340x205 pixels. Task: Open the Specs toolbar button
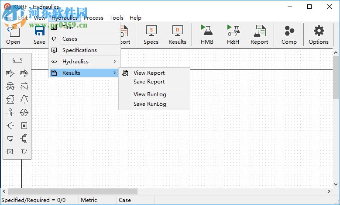[x=151, y=35]
